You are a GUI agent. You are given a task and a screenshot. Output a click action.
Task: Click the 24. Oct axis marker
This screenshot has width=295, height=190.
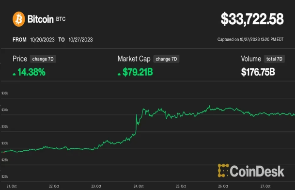tap(139, 186)
